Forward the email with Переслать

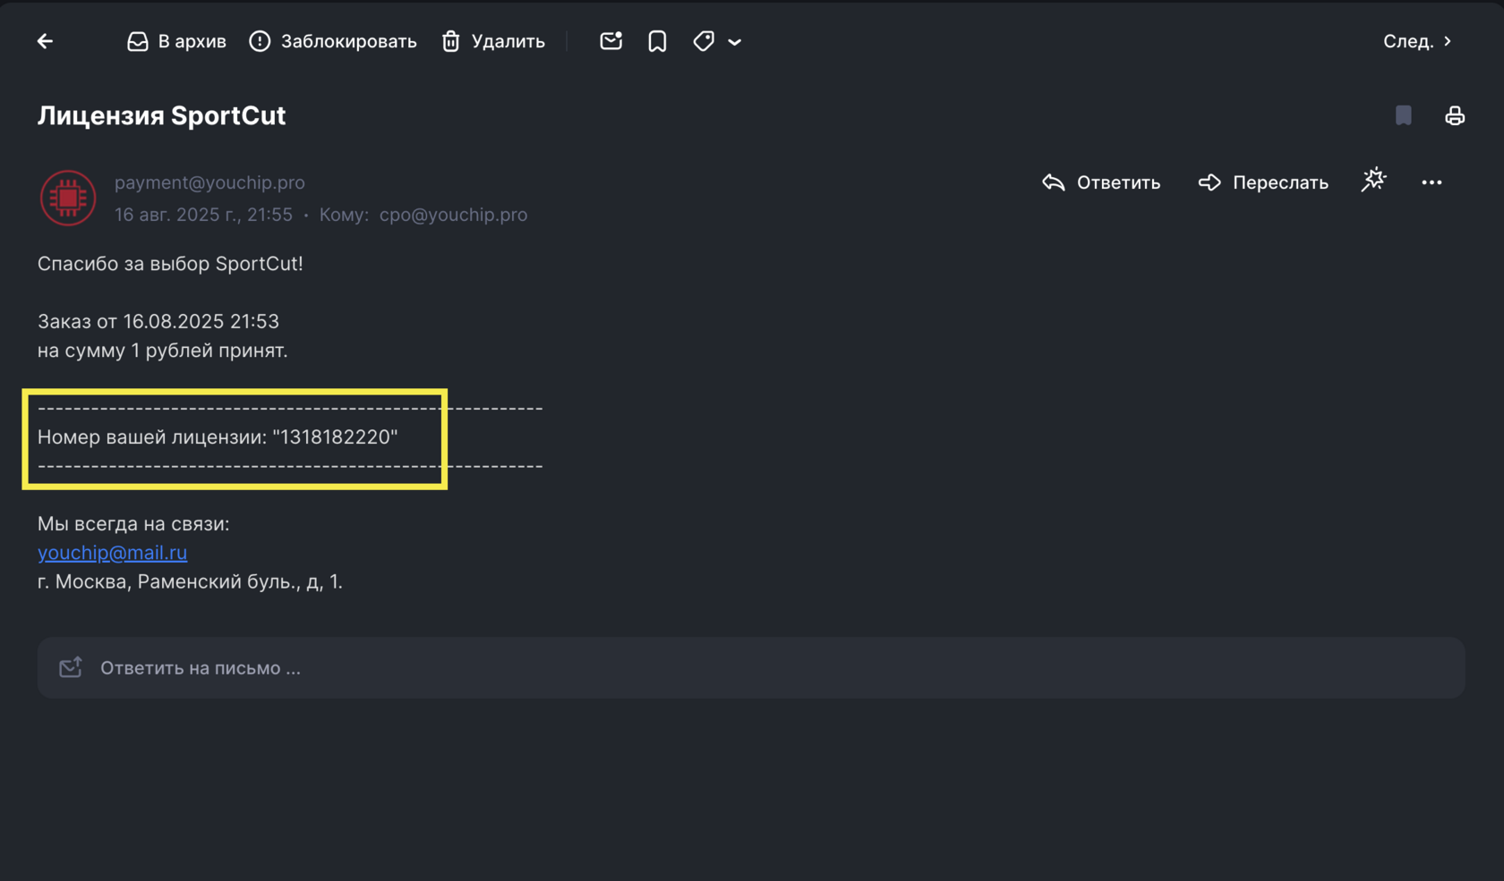pyautogui.click(x=1263, y=182)
